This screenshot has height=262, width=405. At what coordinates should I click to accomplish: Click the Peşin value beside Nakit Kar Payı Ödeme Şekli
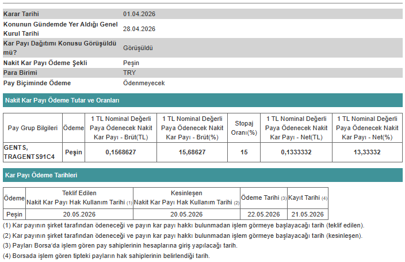(131, 63)
